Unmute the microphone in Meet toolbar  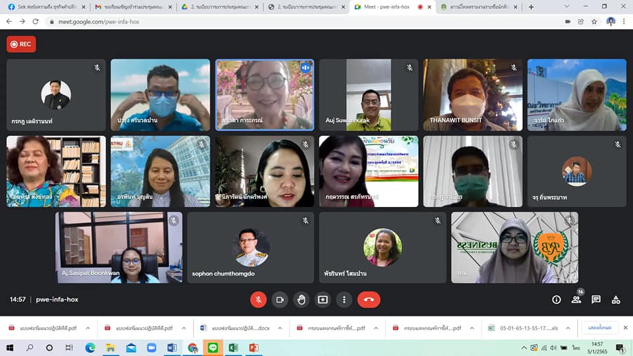(258, 299)
